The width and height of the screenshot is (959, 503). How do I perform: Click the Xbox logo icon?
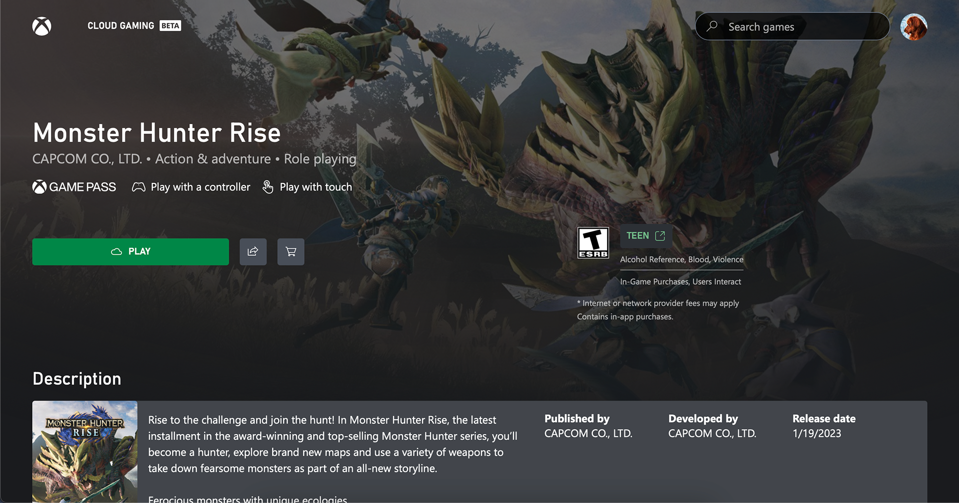point(42,26)
